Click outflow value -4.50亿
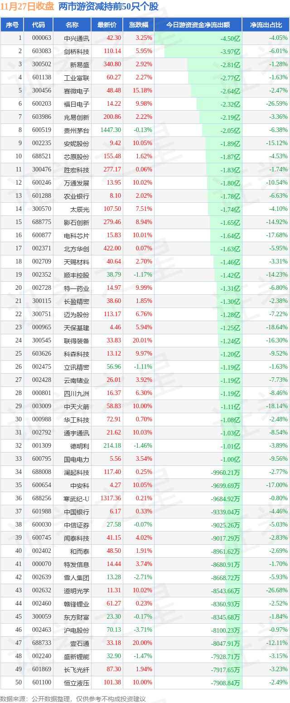Screen dimensions: 290x703 click(230, 38)
